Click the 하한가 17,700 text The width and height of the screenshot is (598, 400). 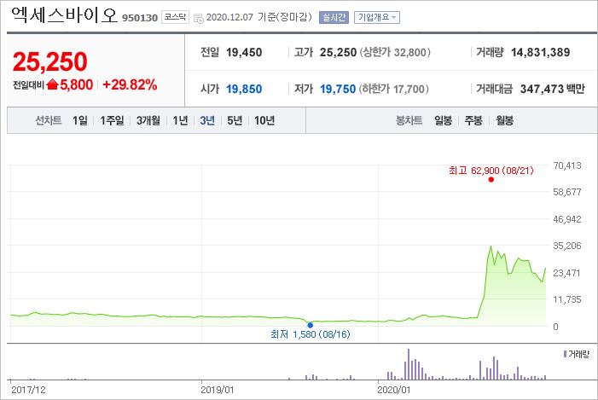(x=394, y=89)
